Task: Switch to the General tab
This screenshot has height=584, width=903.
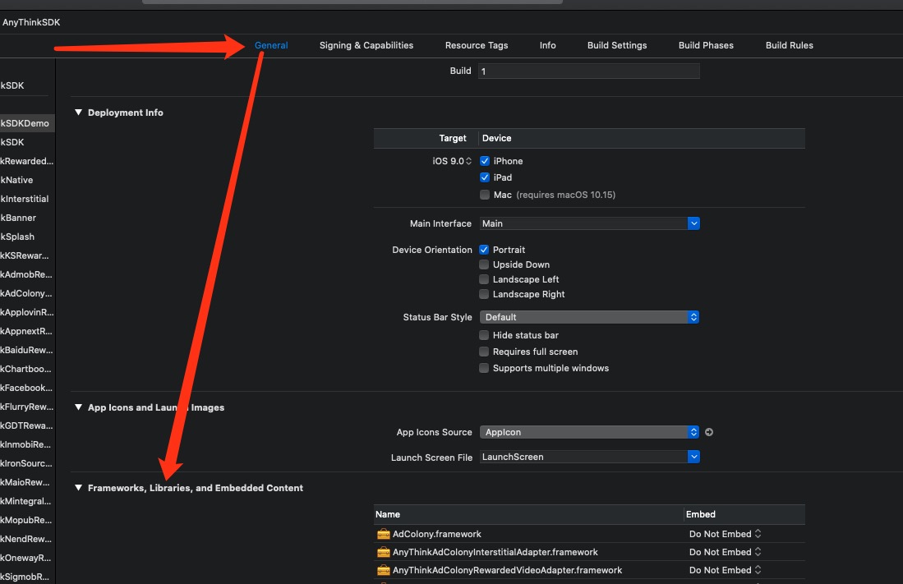Action: pyautogui.click(x=271, y=45)
